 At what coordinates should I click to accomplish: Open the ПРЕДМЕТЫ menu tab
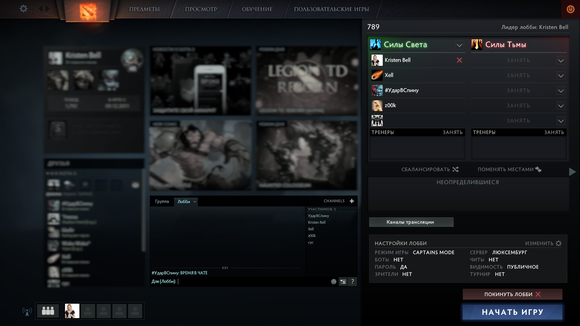(144, 9)
